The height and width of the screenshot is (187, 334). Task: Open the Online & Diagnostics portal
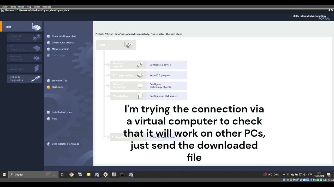(25, 78)
